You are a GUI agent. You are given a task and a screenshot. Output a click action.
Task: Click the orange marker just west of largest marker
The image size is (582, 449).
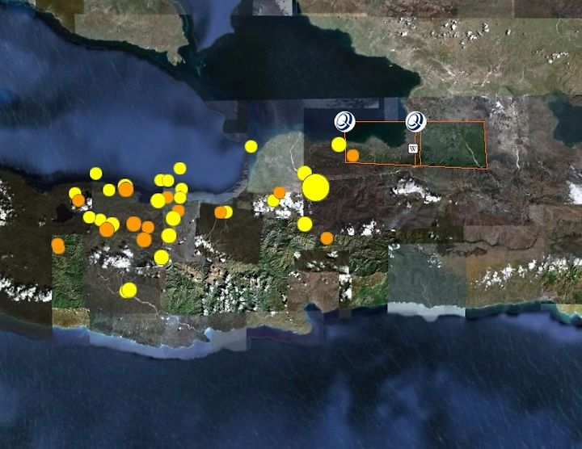point(280,193)
